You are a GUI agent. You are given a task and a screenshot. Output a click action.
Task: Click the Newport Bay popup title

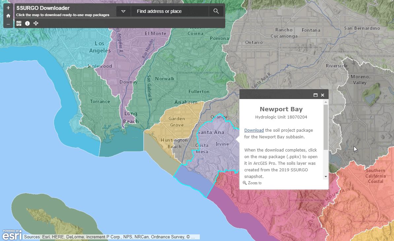coord(281,109)
